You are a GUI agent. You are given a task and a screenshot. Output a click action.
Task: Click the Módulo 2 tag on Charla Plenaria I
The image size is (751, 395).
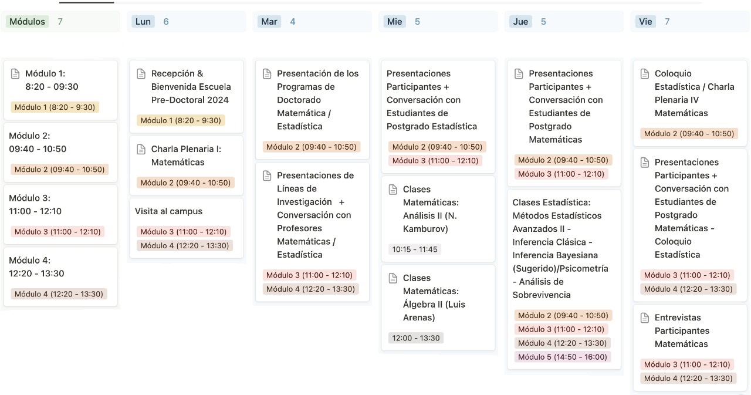click(185, 183)
